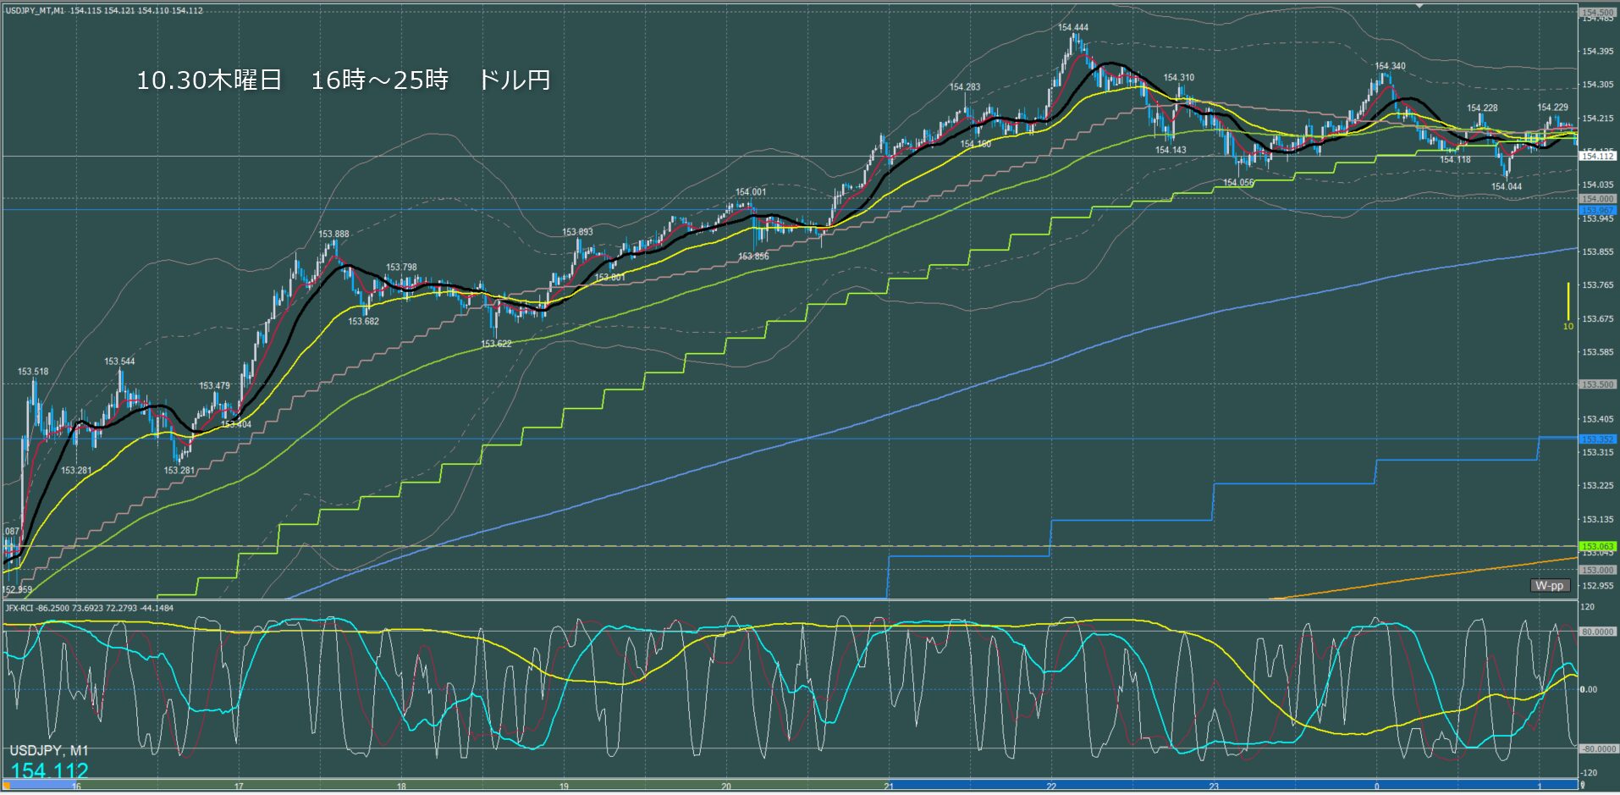This screenshot has height=795, width=1620.
Task: Click the large cyan 154.112 price display
Action: [x=49, y=770]
